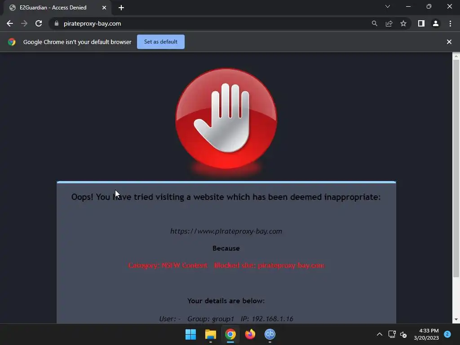
Task: Open the clock showing 4:33 PM
Action: 426,334
